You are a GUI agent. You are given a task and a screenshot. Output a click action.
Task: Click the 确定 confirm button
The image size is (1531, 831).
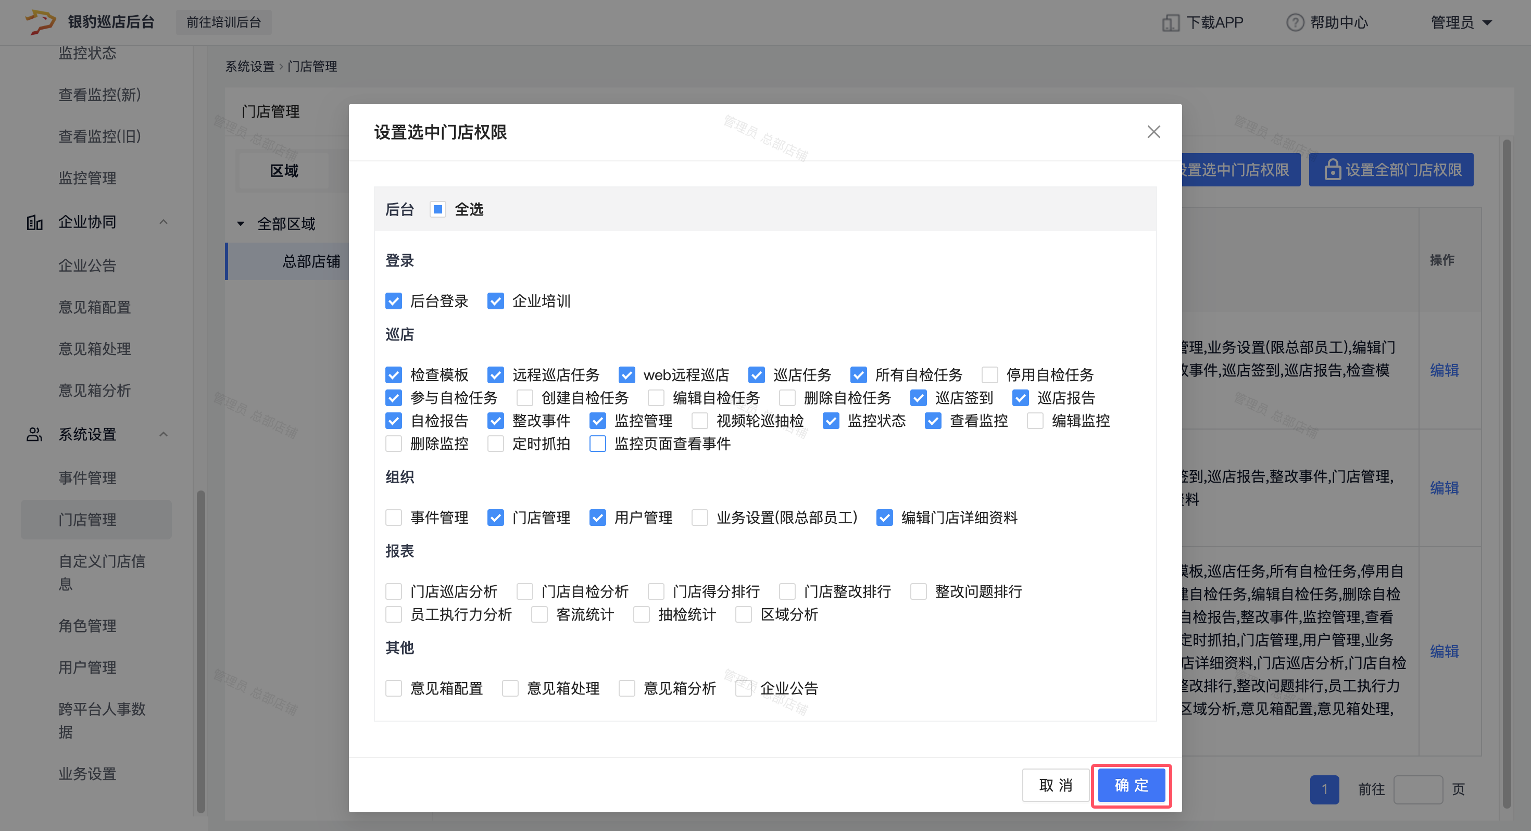click(x=1131, y=785)
